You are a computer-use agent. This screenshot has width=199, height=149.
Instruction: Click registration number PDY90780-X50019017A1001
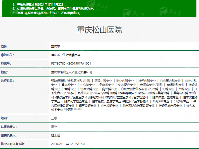tap(71, 64)
